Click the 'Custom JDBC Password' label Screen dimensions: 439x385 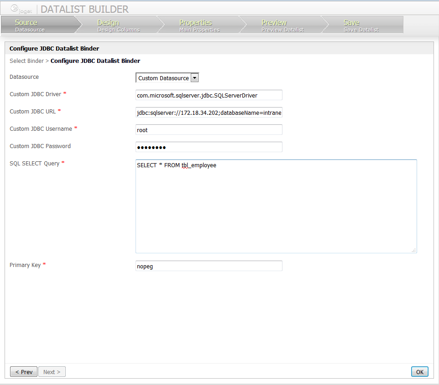pyautogui.click(x=40, y=146)
